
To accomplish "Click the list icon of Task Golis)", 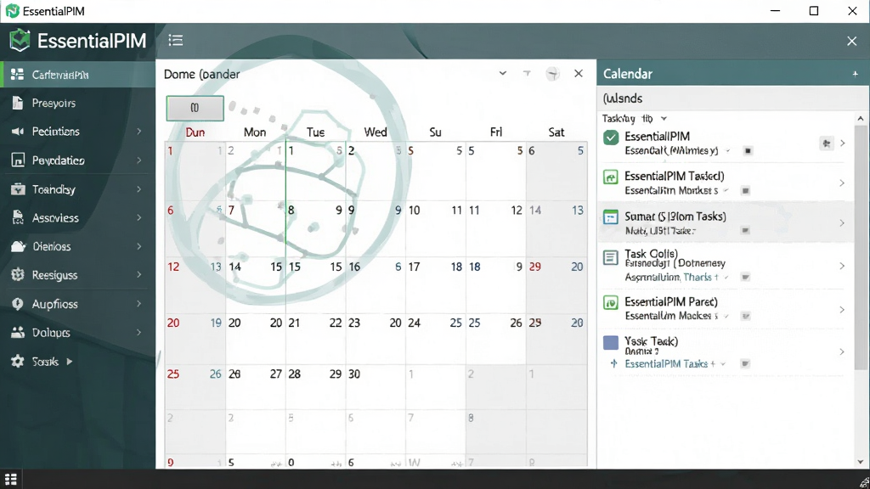I will (x=610, y=258).
